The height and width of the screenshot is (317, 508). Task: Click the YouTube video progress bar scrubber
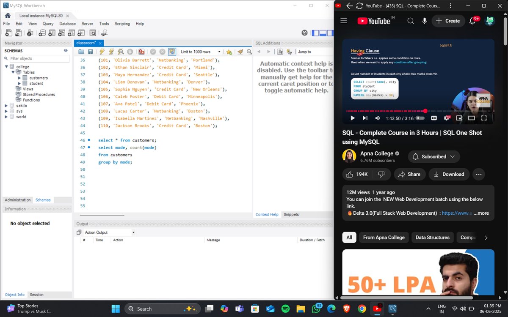click(425, 111)
